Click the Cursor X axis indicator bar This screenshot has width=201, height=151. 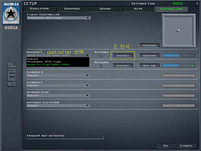(x=179, y=75)
